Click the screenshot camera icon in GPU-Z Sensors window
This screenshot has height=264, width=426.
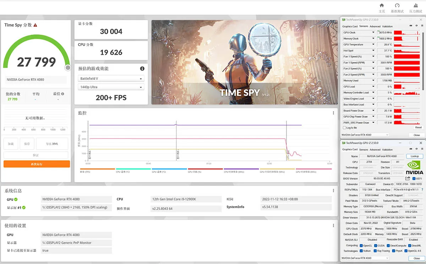(411, 26)
